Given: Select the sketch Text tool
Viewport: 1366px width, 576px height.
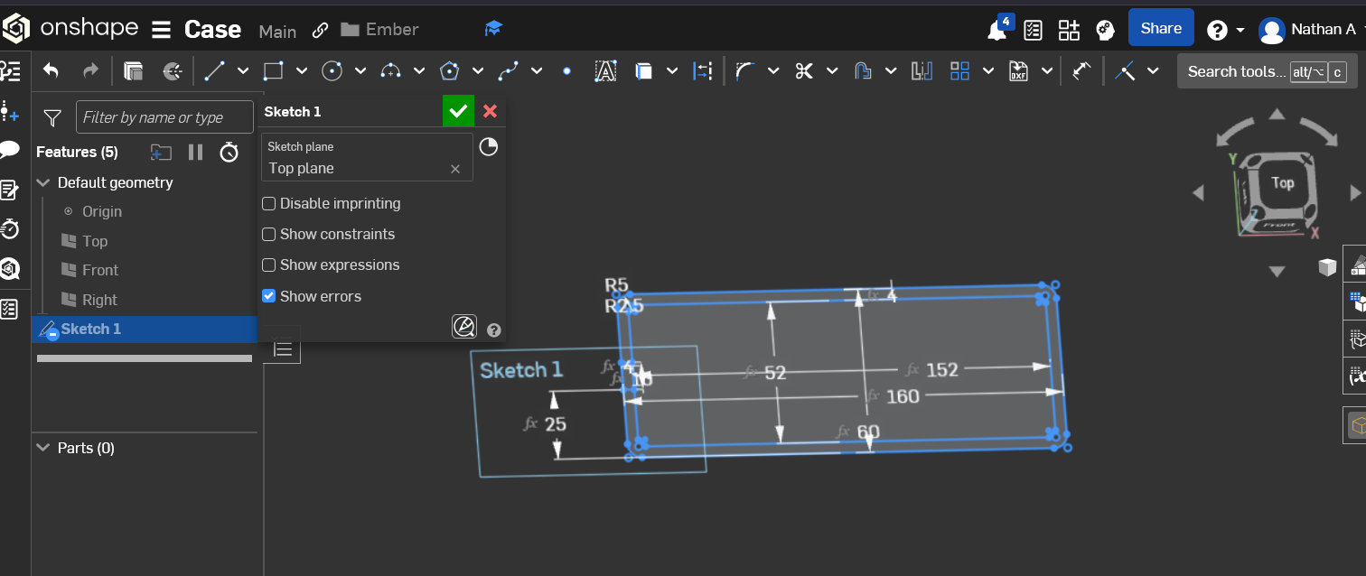Looking at the screenshot, I should [x=604, y=71].
